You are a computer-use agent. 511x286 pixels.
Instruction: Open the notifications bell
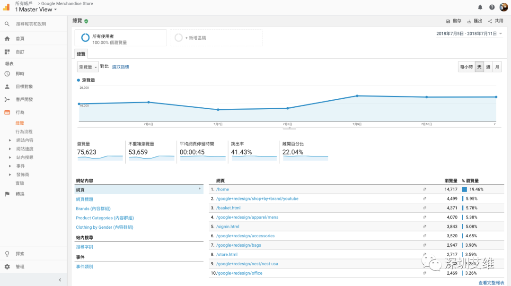pos(480,7)
